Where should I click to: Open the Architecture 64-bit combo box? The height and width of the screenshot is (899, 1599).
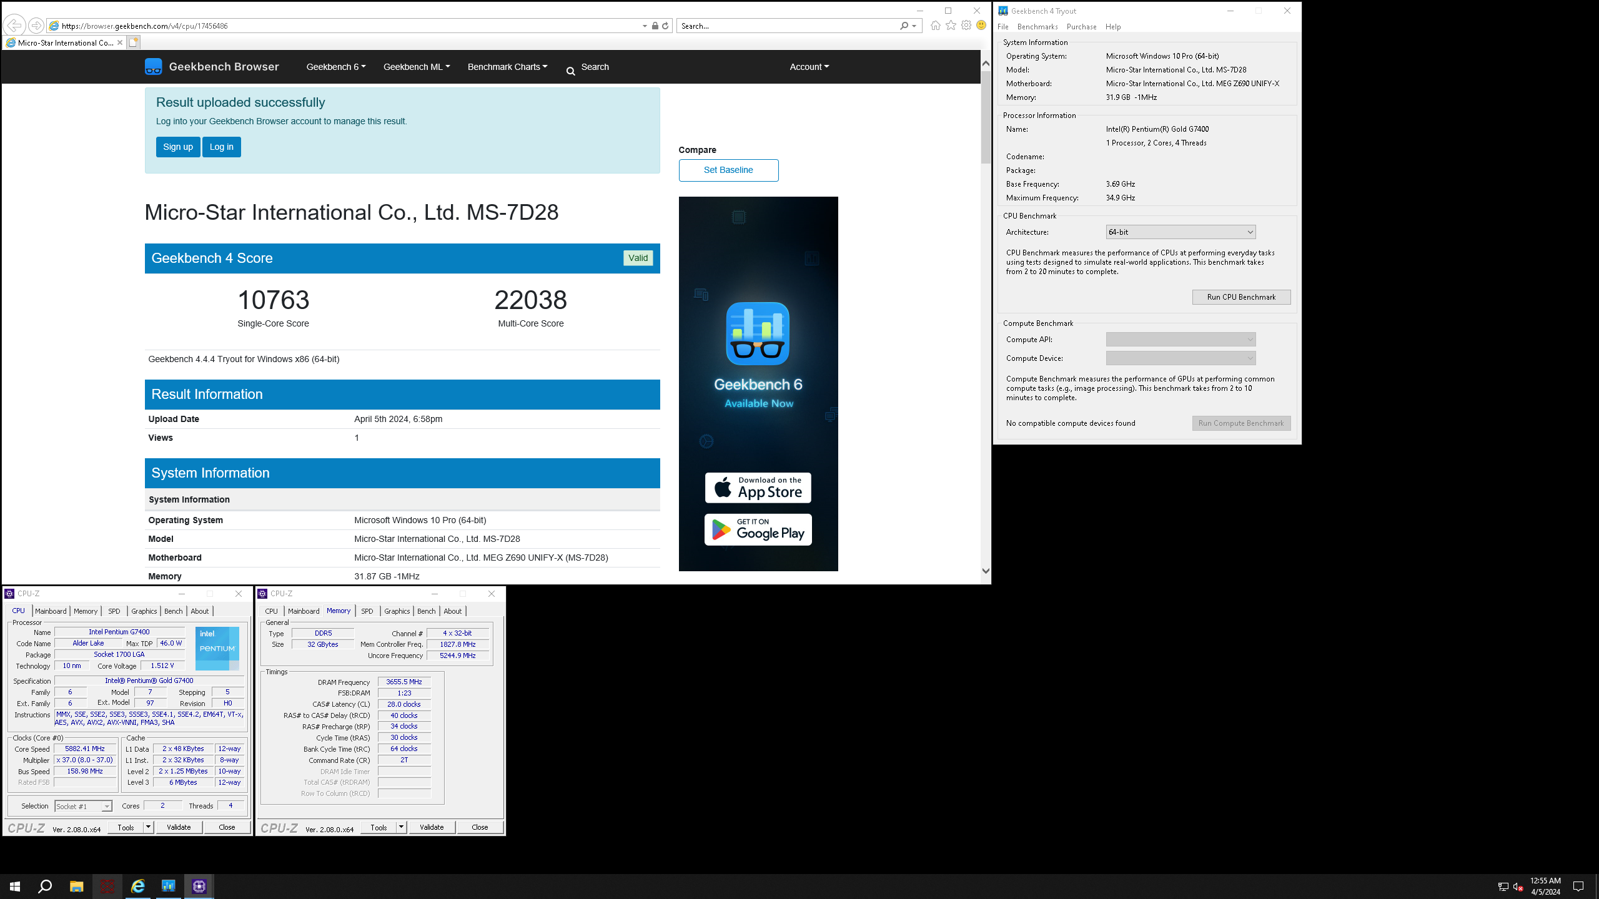point(1181,232)
